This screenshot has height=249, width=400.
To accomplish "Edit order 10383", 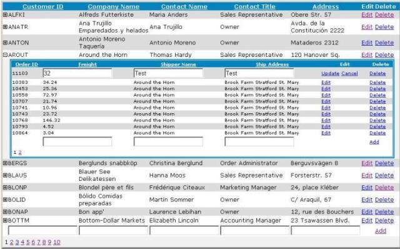I will pyautogui.click(x=326, y=83).
